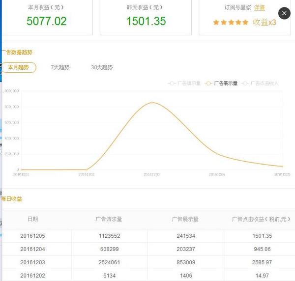Click the 本月收益 value 5077.02

(x=47, y=21)
